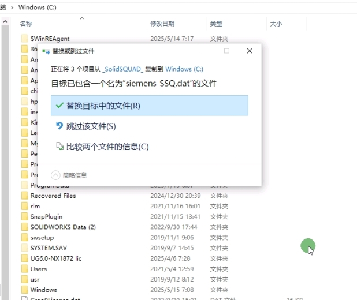Viewport: 357px width, 300px height.
Task: Select the Users folder icon
Action: [24, 269]
